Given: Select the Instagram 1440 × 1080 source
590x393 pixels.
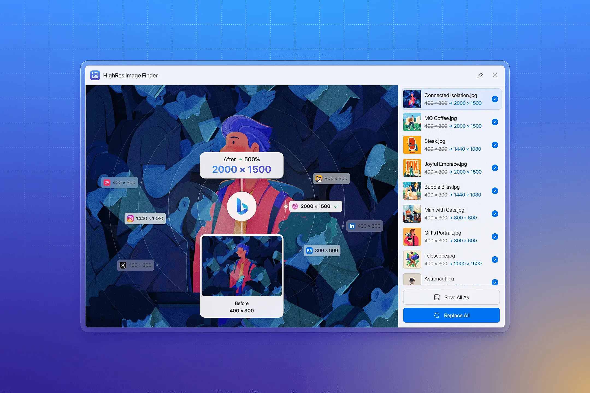Looking at the screenshot, I should [x=145, y=219].
